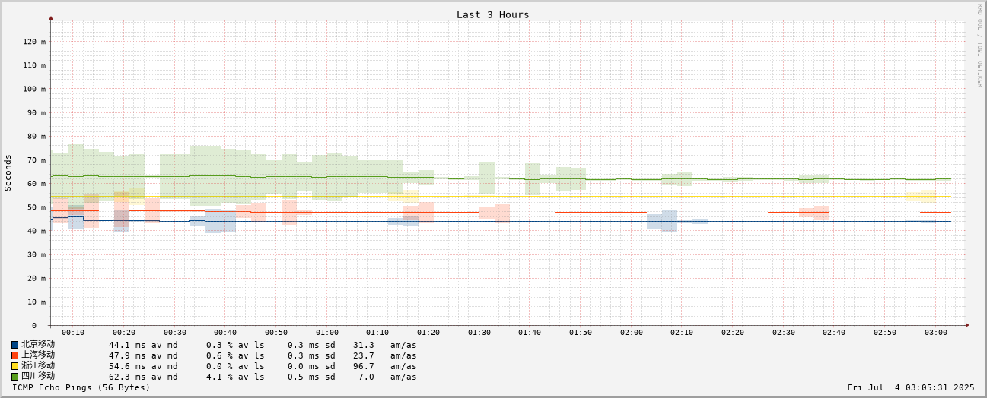The image size is (987, 398).
Task: Click the '62.3 ms av md' value
Action: [143, 377]
